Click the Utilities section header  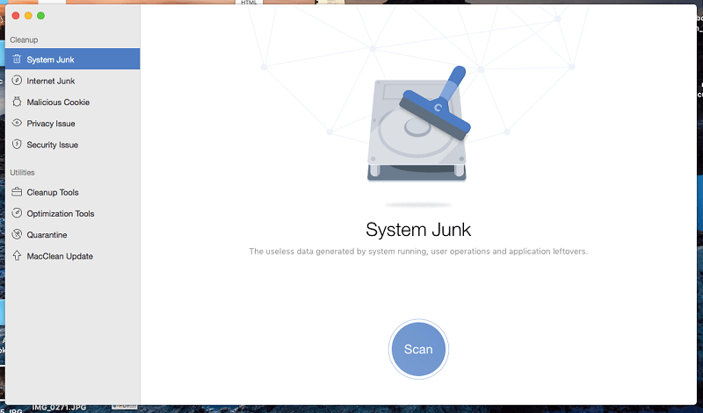pos(23,172)
